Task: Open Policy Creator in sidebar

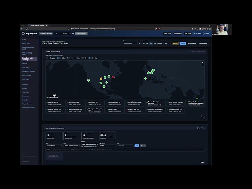Action: click(27, 75)
